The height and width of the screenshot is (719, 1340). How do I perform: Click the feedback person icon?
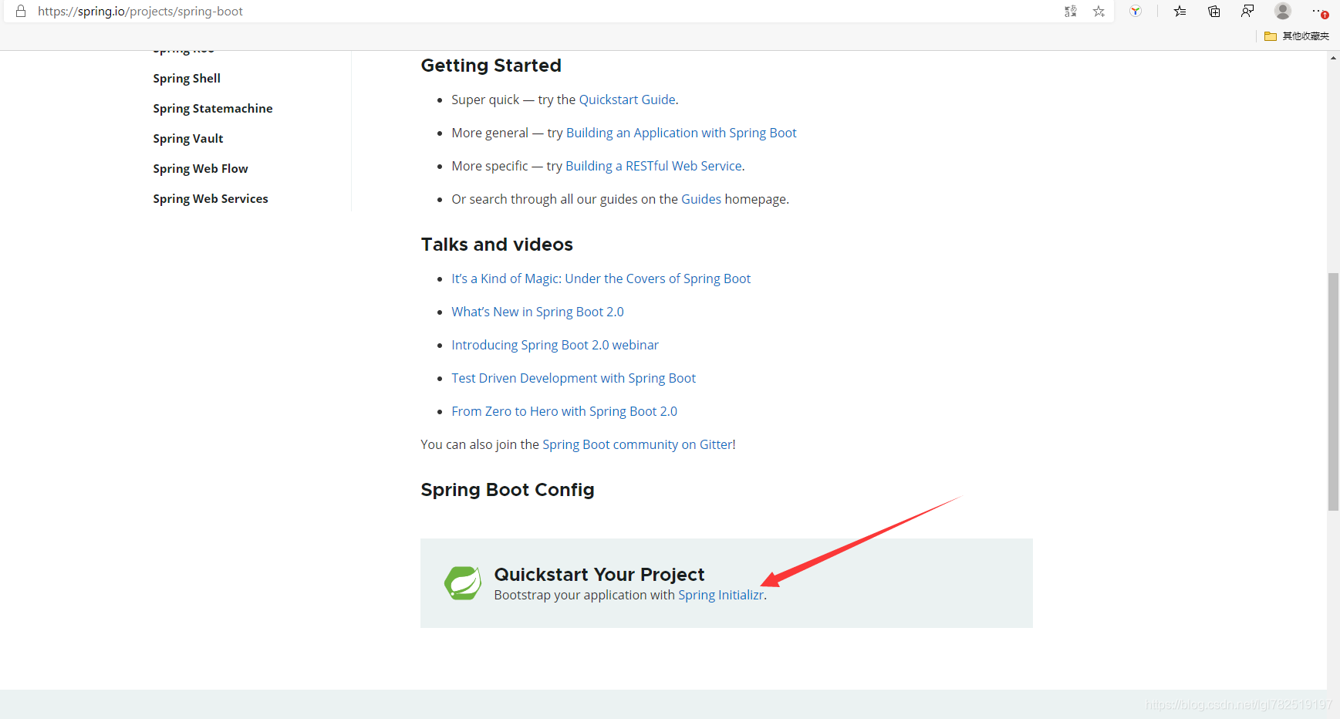point(1247,11)
